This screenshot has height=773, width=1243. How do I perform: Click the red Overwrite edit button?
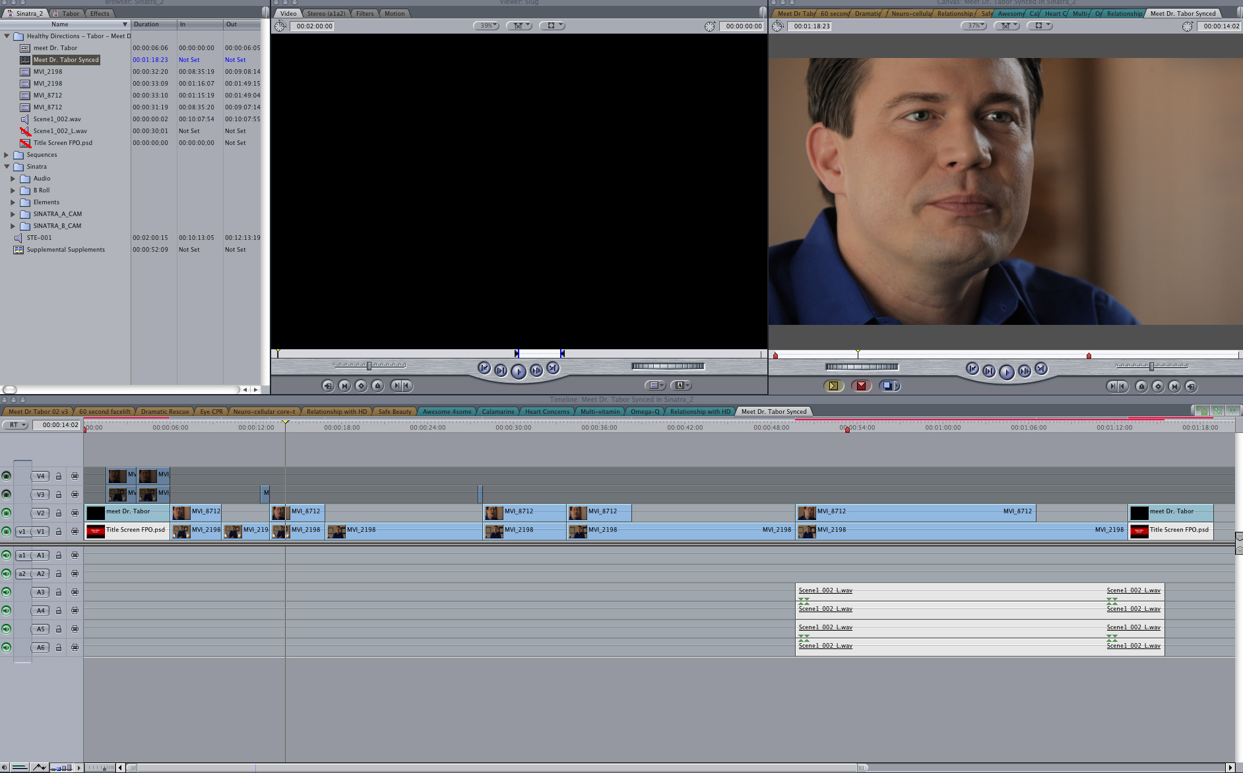point(861,386)
